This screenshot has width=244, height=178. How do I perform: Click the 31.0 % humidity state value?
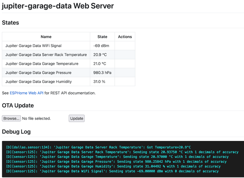99,82
